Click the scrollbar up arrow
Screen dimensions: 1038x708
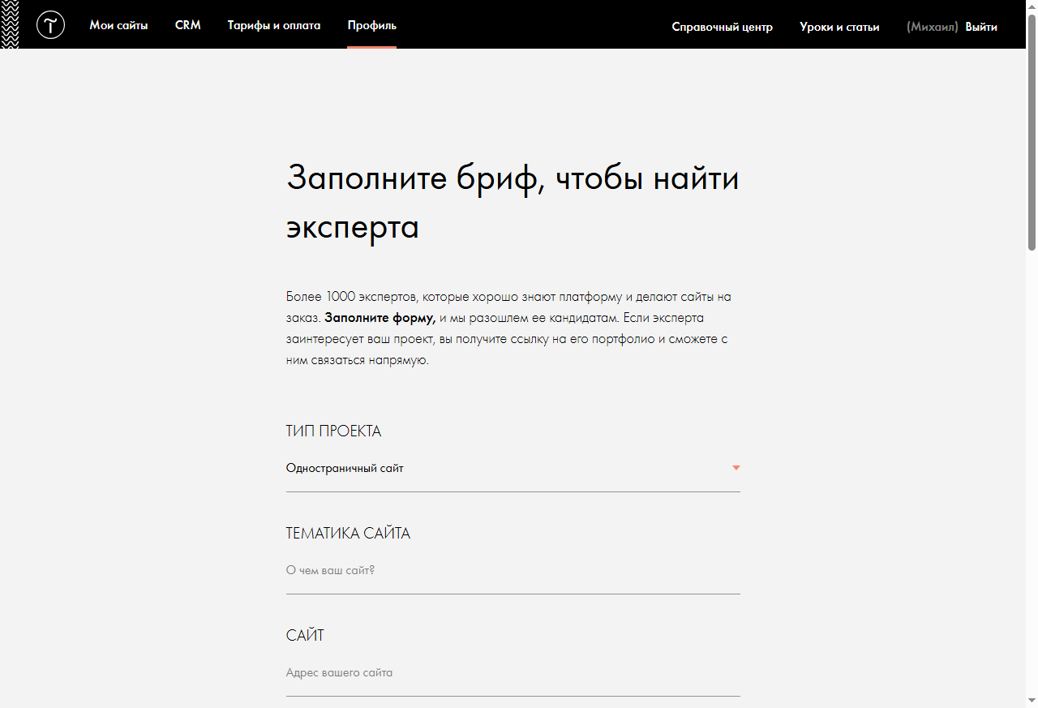coord(1032,6)
